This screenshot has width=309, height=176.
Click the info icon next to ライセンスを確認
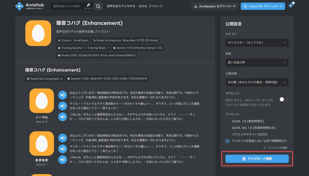pyautogui.click(x=265, y=148)
